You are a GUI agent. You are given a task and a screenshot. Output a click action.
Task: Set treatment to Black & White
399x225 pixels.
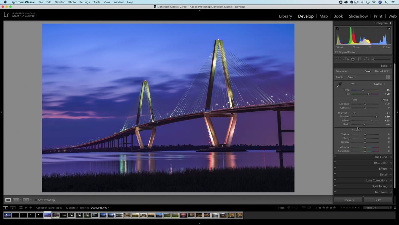pyautogui.click(x=383, y=71)
